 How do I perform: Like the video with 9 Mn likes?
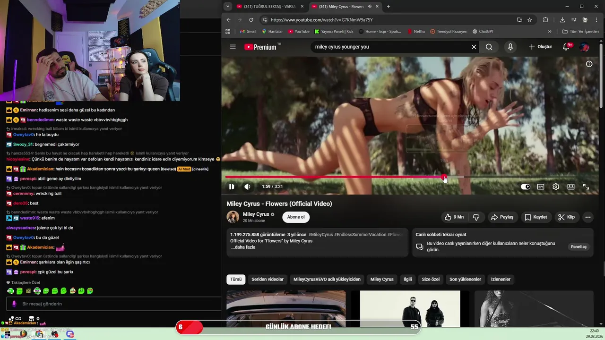pos(454,217)
